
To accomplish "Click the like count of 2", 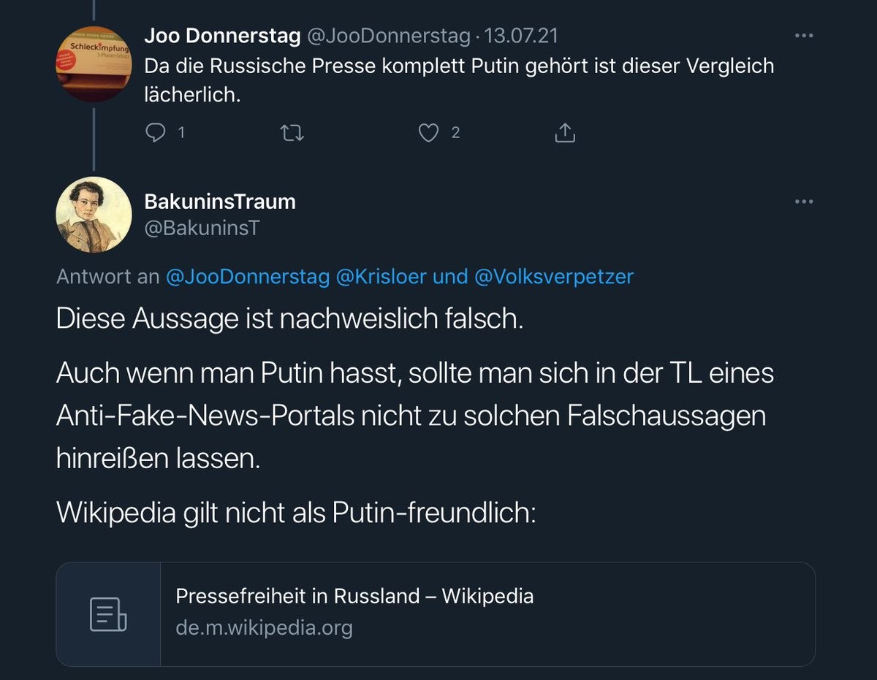I will point(455,132).
